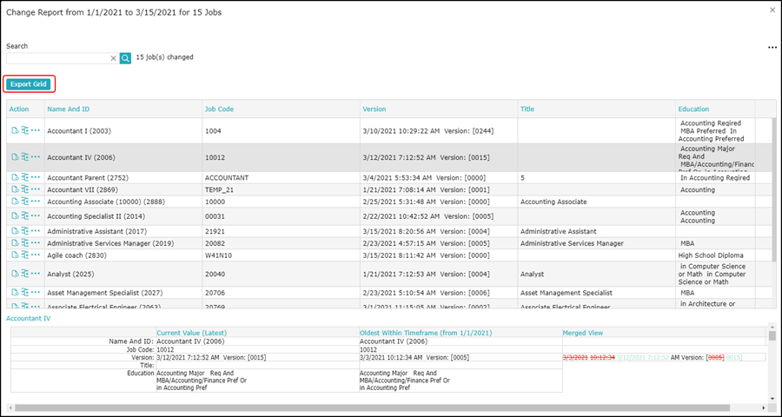Viewport: 782px width, 417px height.
Task: Click the Education column header
Action: (693, 109)
